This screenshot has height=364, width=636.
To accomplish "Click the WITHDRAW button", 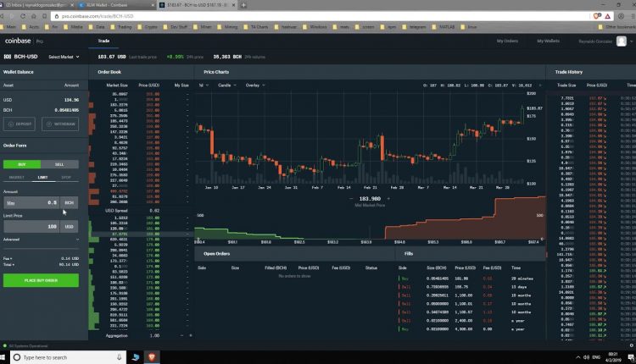I will 60,124.
